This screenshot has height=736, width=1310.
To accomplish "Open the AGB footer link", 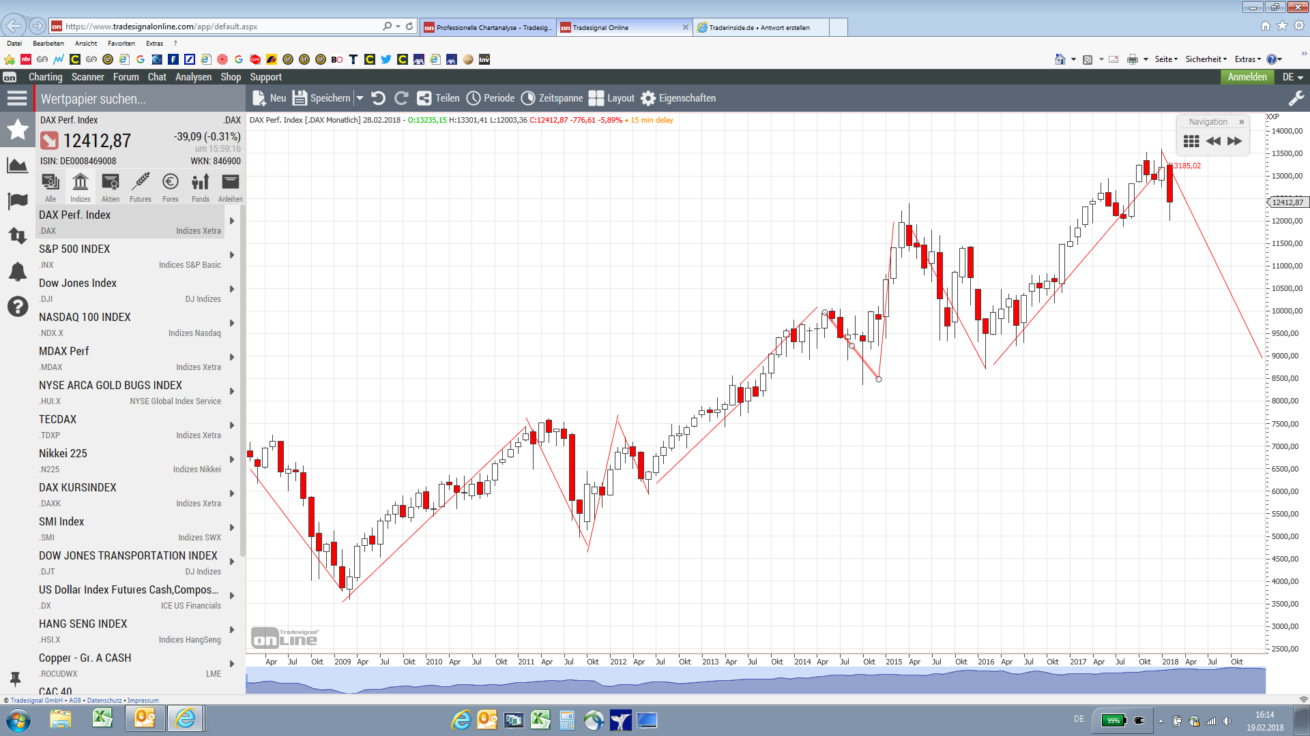I will tap(75, 701).
